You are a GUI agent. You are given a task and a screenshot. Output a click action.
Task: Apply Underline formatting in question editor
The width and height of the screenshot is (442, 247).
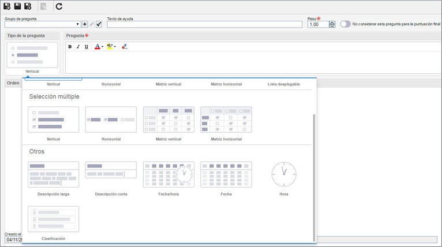tap(86, 47)
